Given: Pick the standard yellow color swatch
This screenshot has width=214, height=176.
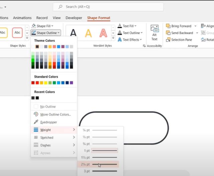Looking at the screenshot, I should pos(46,82).
